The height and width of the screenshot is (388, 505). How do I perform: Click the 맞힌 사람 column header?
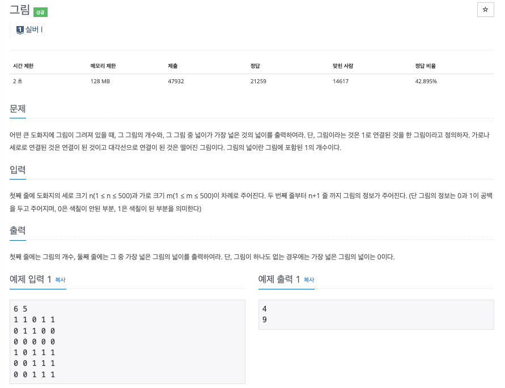pyautogui.click(x=343, y=66)
